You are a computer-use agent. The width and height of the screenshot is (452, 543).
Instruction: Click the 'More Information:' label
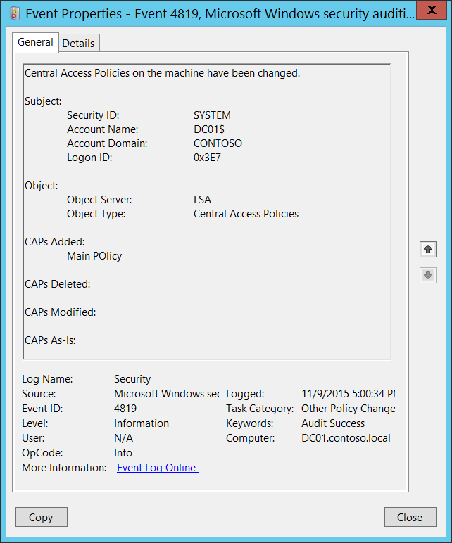pyautogui.click(x=64, y=468)
